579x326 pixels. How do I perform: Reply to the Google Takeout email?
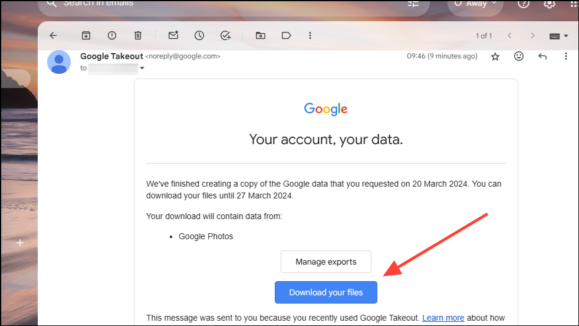click(x=542, y=56)
